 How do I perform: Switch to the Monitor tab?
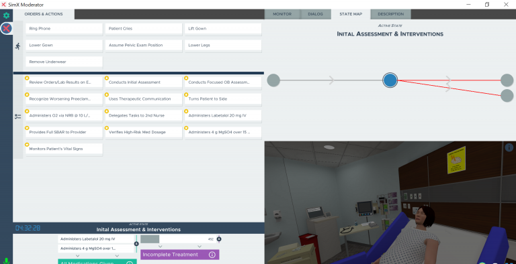(x=282, y=14)
